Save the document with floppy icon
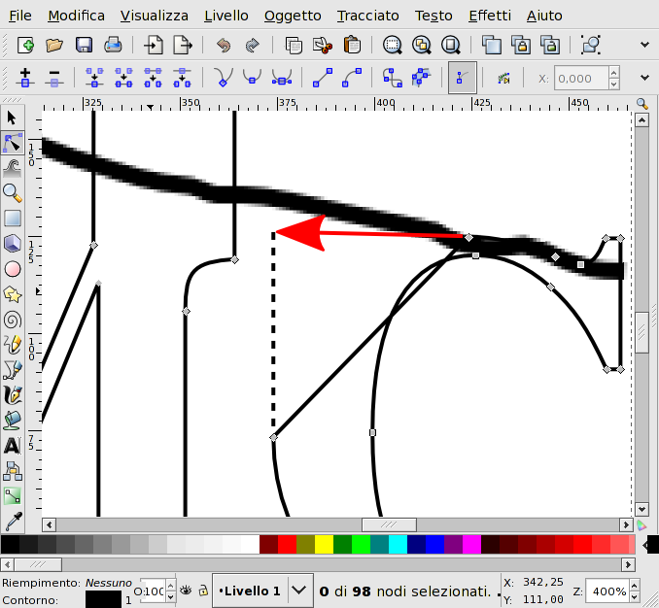This screenshot has height=608, width=659. point(84,45)
